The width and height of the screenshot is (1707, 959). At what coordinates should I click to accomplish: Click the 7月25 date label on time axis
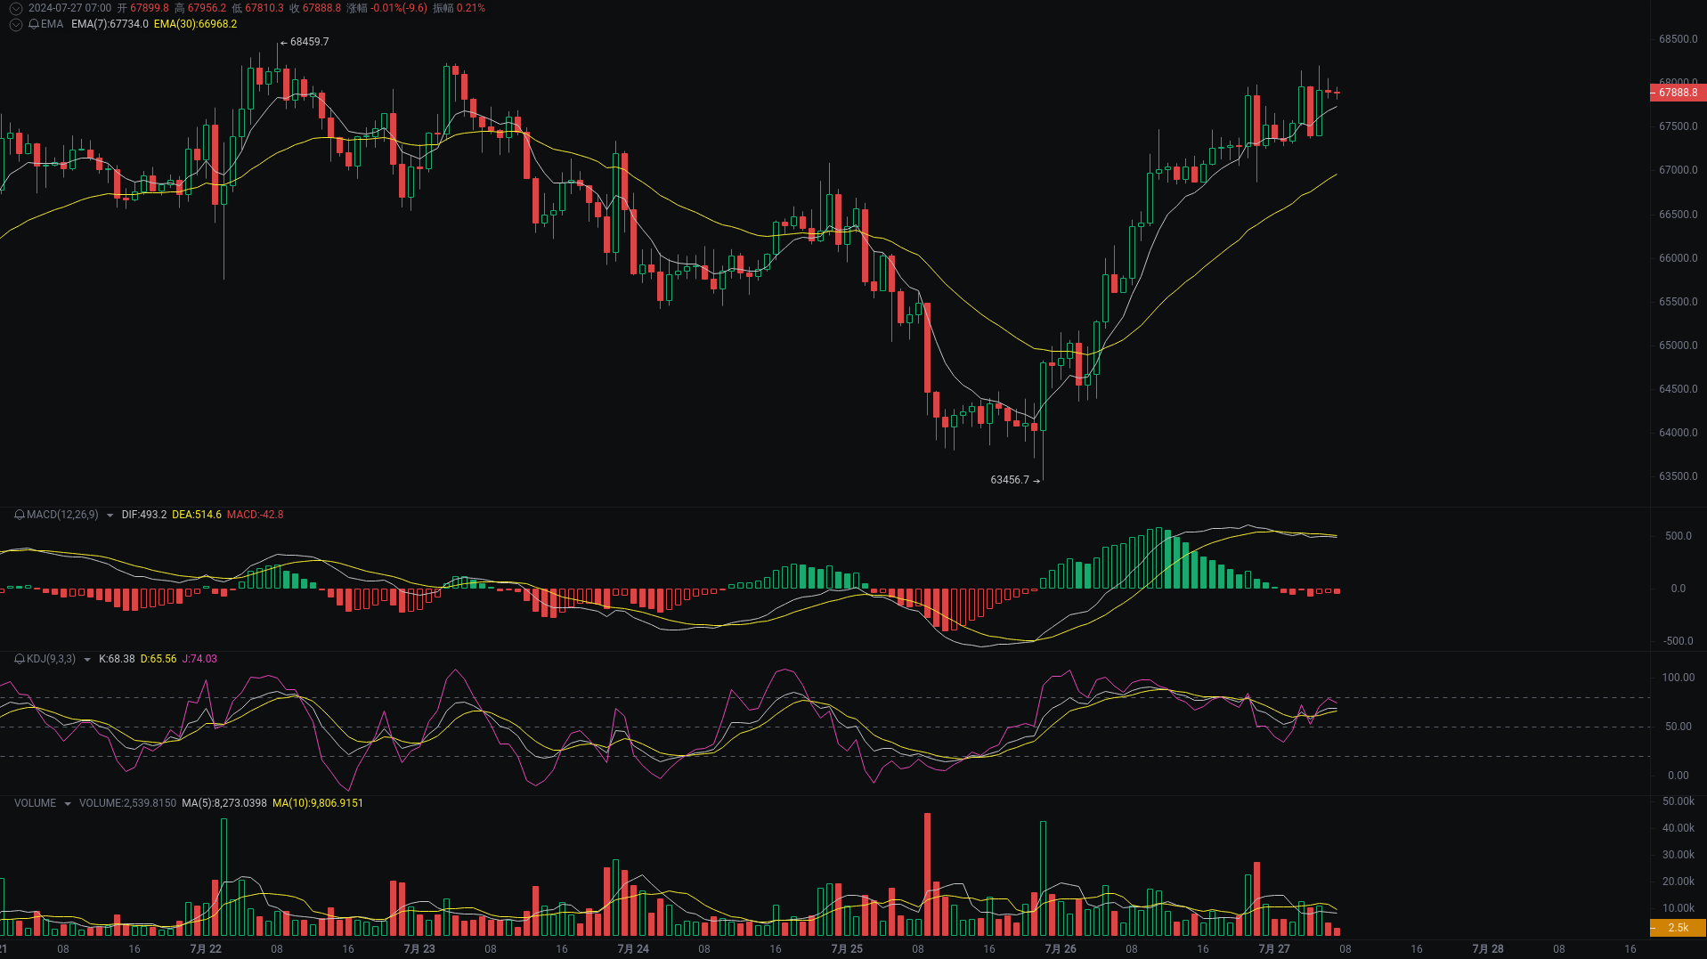coord(848,948)
